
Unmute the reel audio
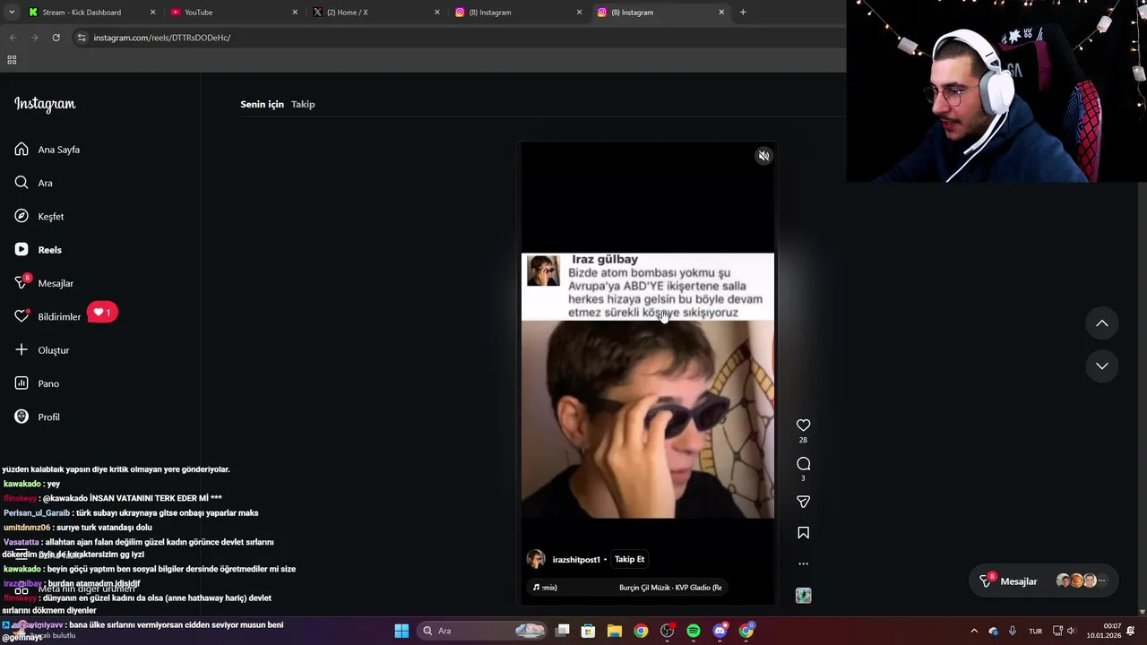(763, 156)
